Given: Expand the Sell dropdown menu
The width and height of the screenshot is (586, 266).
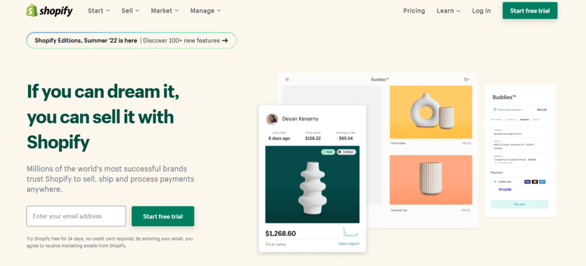Looking at the screenshot, I should pos(130,11).
